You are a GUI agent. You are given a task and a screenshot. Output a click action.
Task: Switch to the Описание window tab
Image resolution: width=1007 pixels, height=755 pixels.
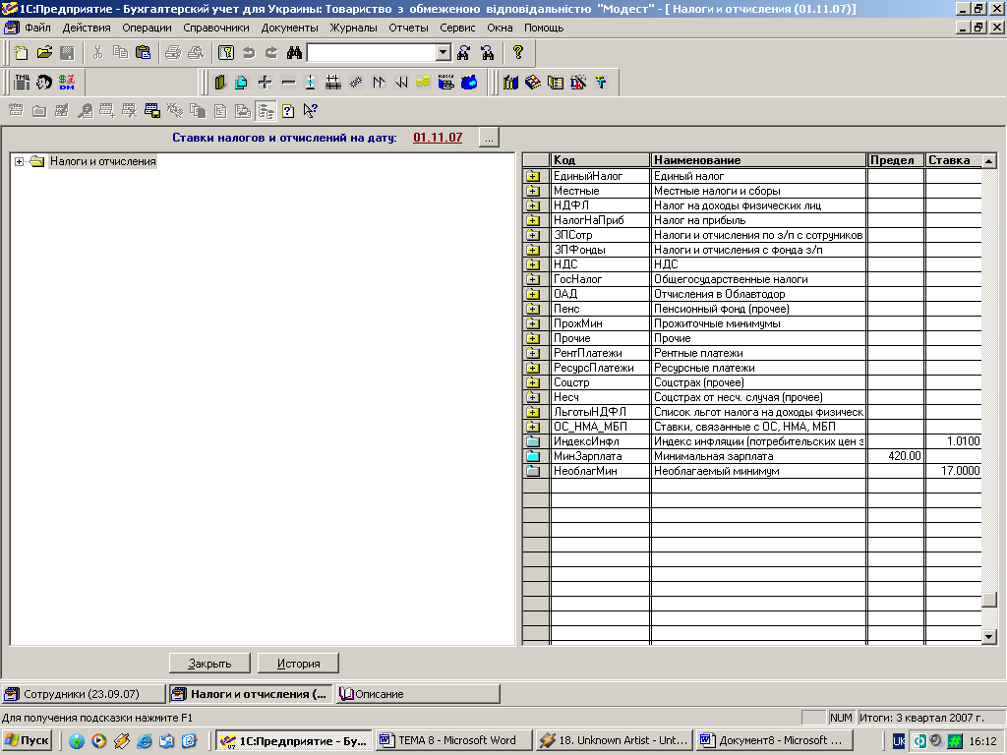[417, 694]
